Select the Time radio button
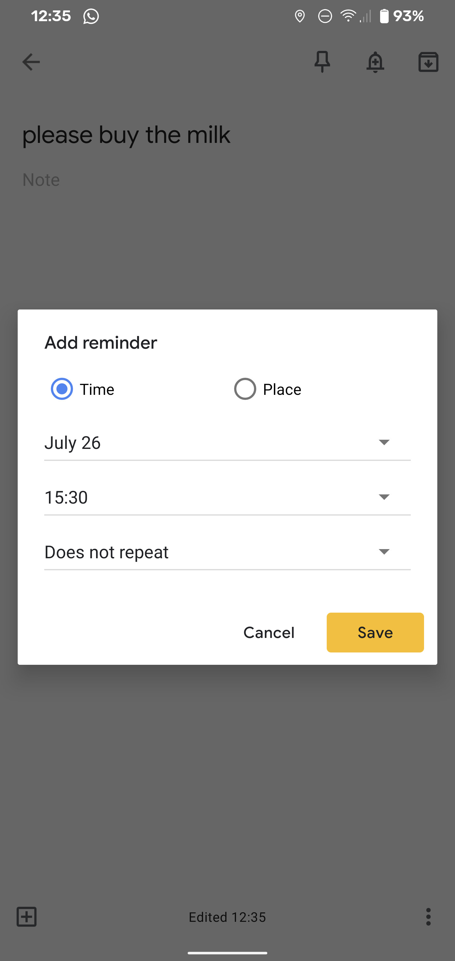The image size is (455, 961). pyautogui.click(x=62, y=389)
